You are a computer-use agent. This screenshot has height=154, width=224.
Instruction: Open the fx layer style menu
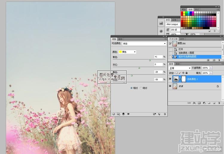pyautogui.click(x=194, y=103)
